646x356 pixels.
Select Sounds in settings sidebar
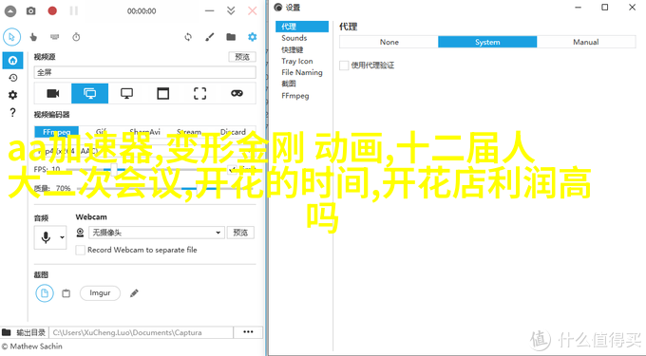point(294,38)
